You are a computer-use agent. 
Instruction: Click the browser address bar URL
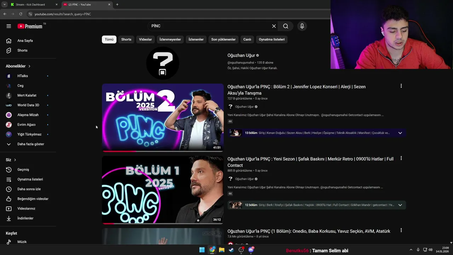tap(63, 14)
